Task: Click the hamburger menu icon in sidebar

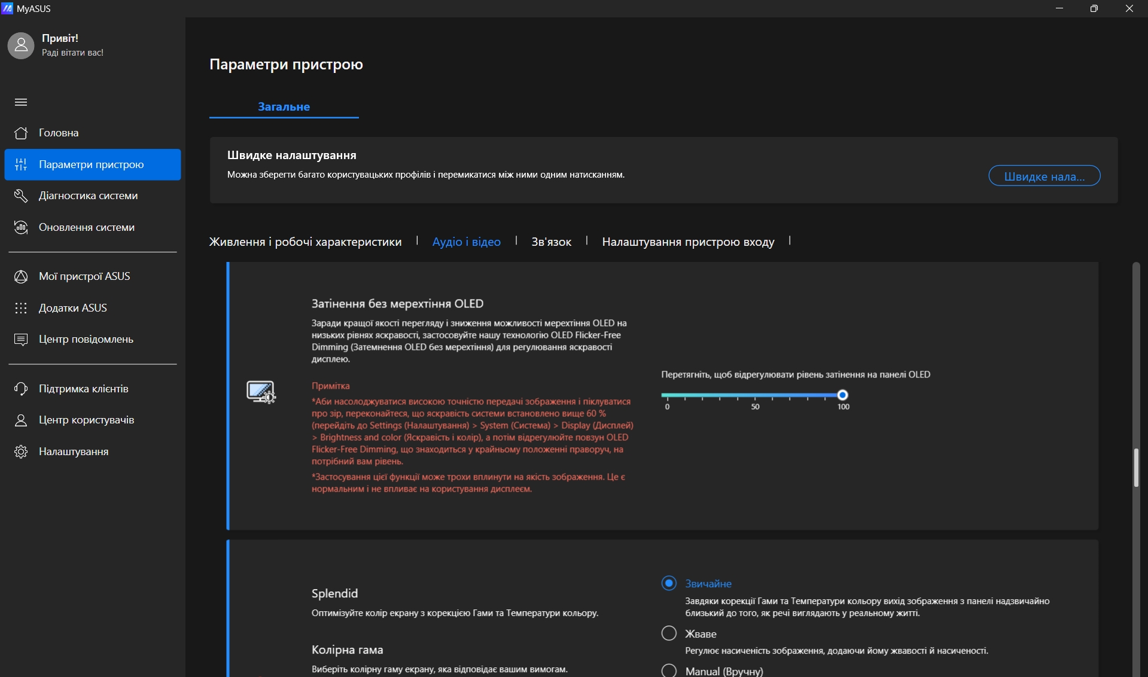Action: coord(21,102)
